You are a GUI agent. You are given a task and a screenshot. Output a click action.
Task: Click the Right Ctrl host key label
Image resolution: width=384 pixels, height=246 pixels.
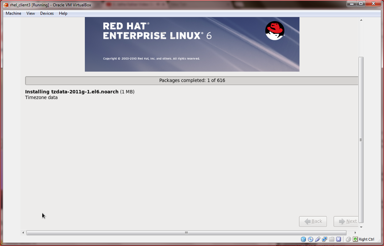click(366, 239)
